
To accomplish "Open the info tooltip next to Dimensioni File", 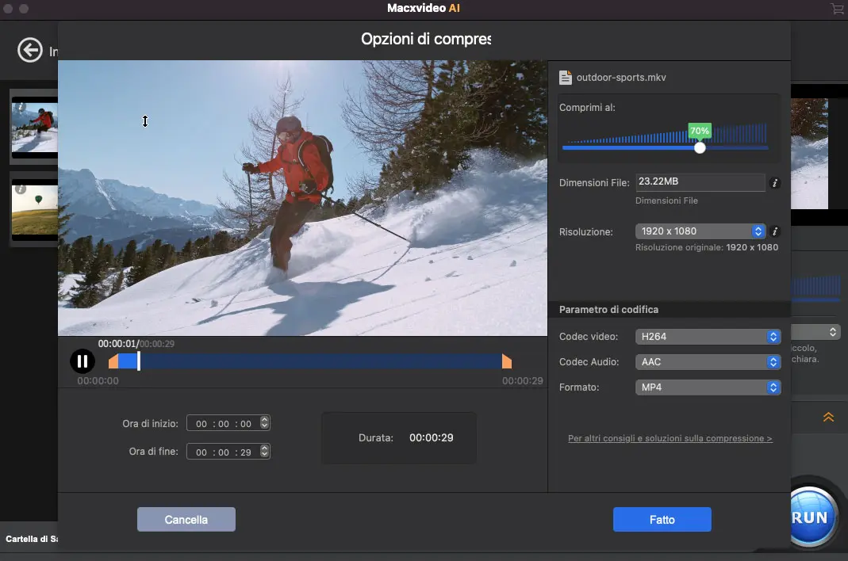I will 775,183.
